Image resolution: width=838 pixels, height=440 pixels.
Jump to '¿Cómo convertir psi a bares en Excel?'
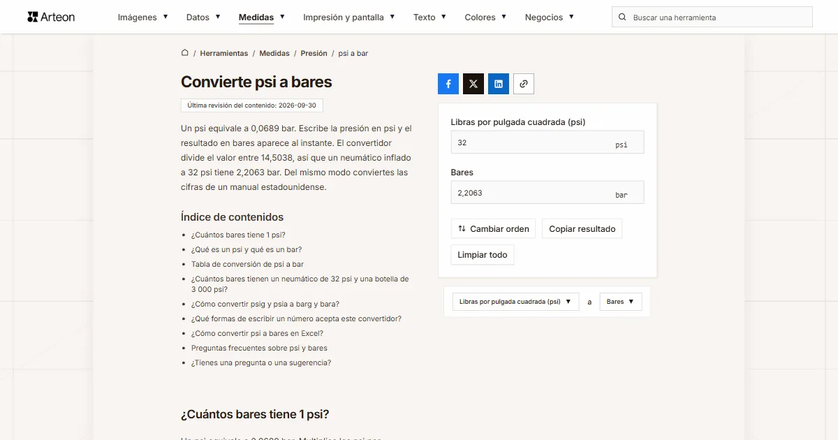(x=257, y=333)
